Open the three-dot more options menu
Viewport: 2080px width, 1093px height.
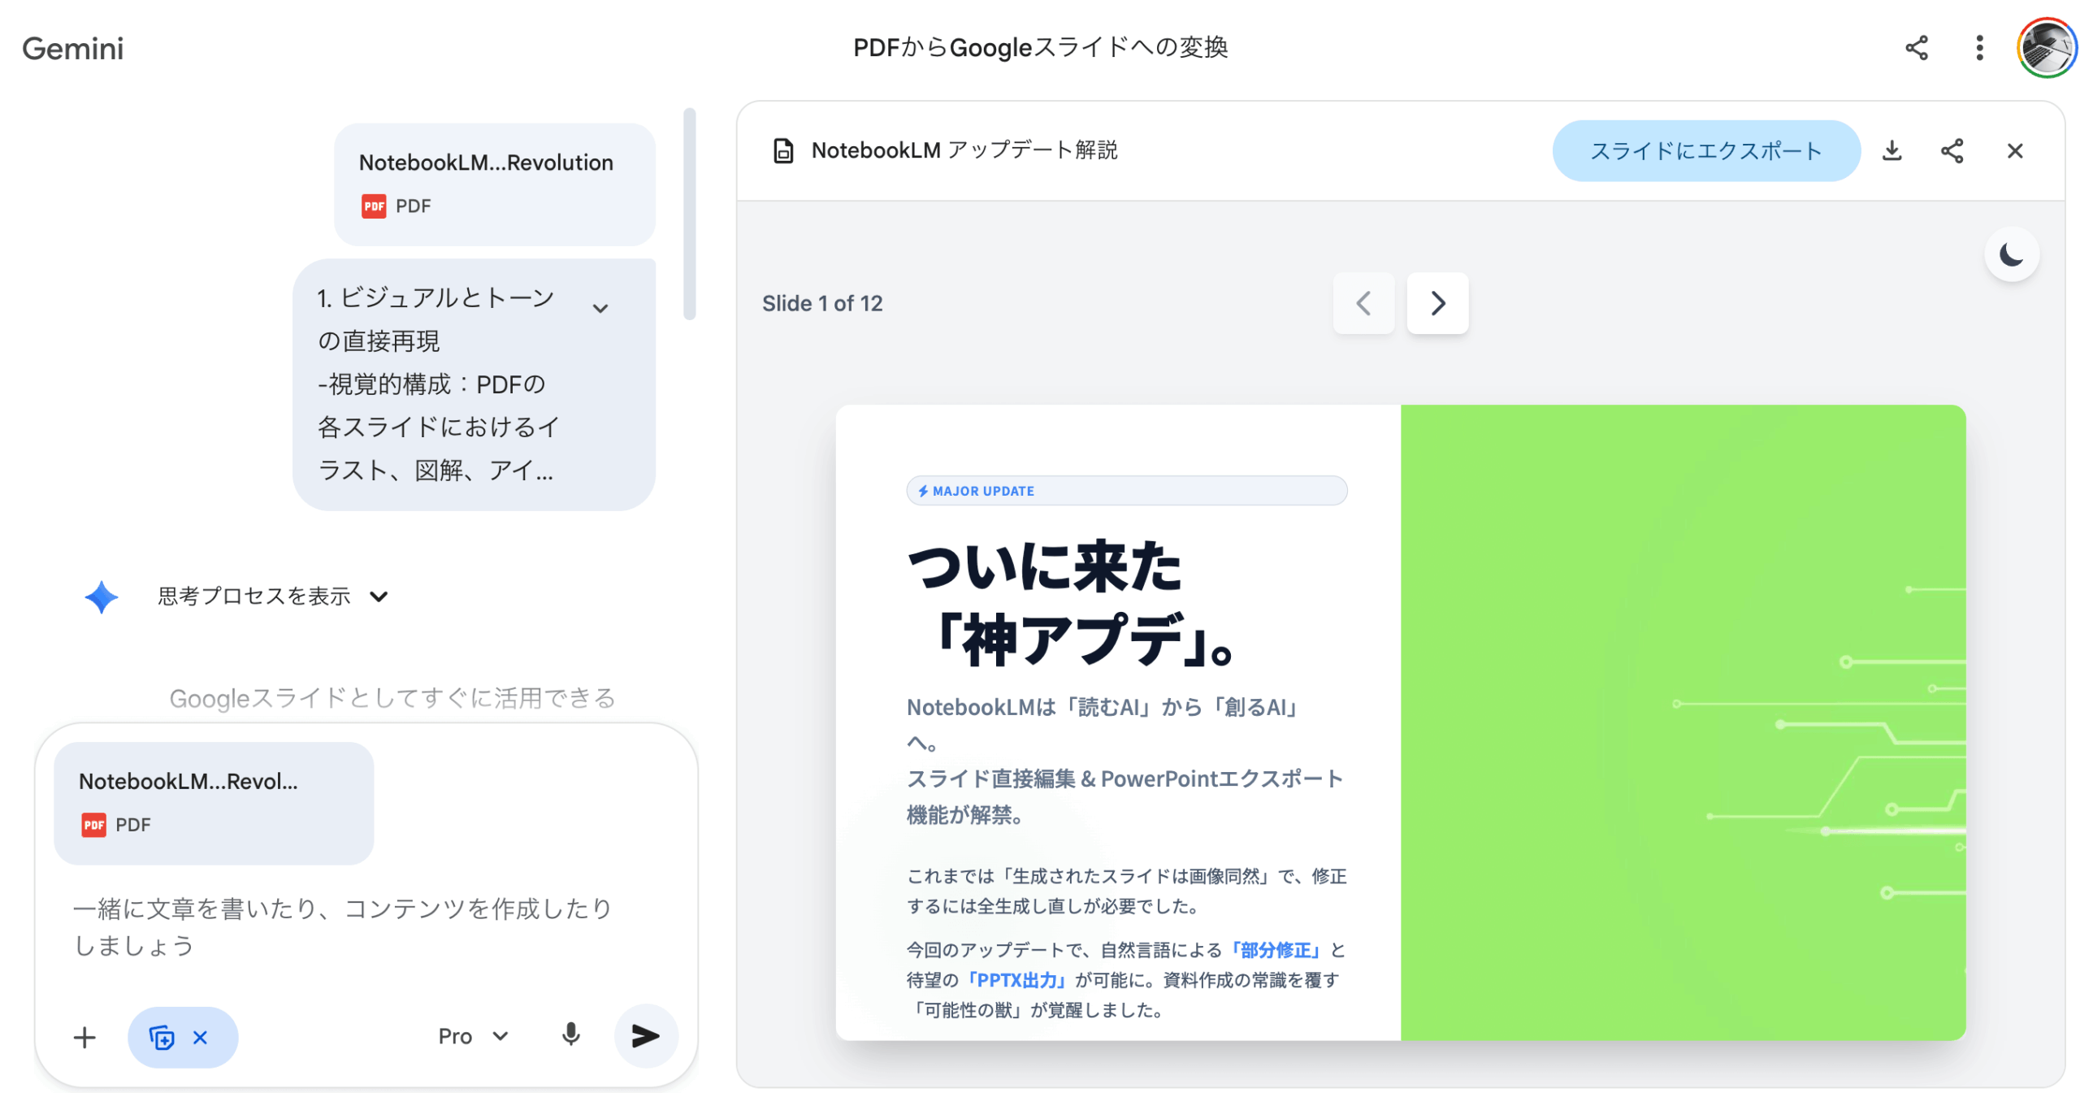[x=1978, y=48]
